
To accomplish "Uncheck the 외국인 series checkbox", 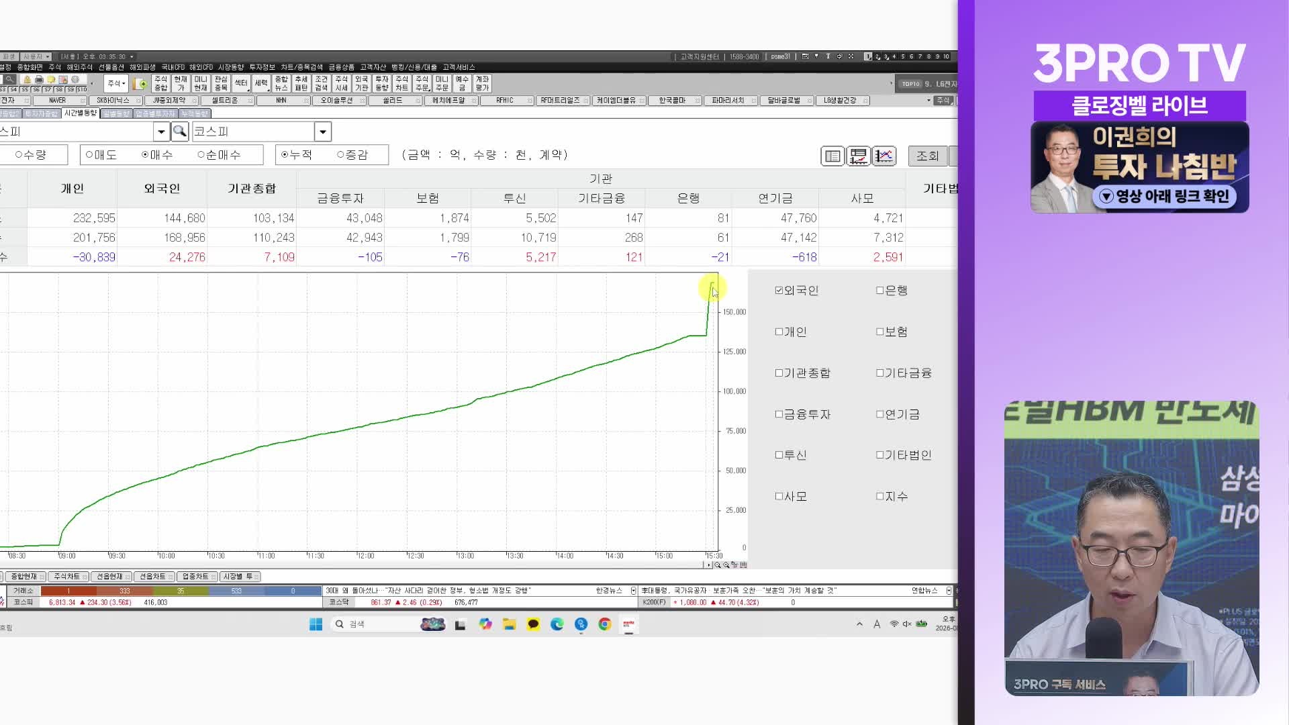I will (779, 291).
